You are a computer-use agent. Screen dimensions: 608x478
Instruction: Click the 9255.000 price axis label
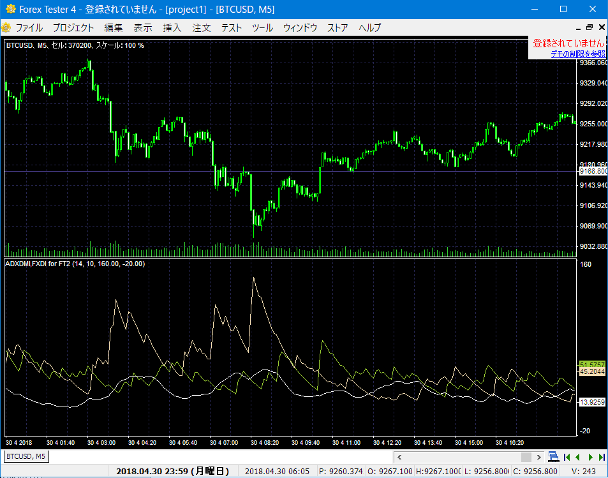click(593, 124)
